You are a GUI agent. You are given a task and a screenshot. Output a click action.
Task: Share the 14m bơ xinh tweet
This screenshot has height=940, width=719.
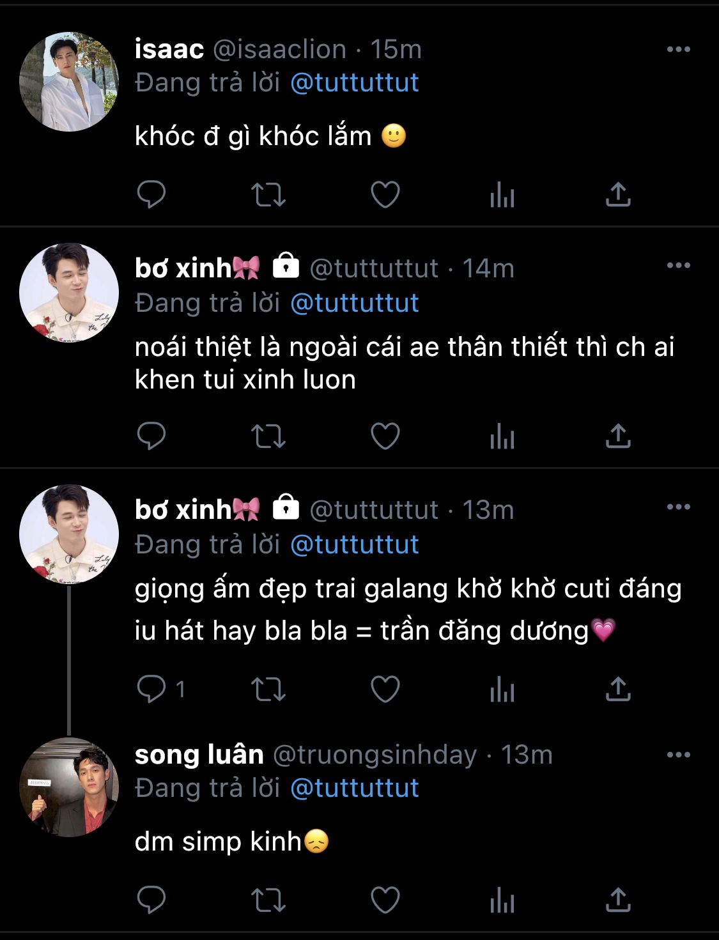click(618, 436)
